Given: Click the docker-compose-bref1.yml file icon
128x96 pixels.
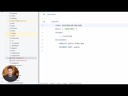Looking at the screenshot, I should [x=10, y=61].
